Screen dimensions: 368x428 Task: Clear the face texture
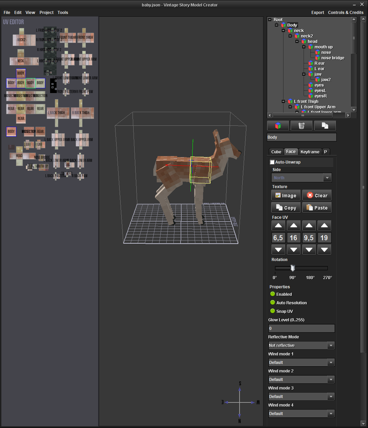[317, 196]
